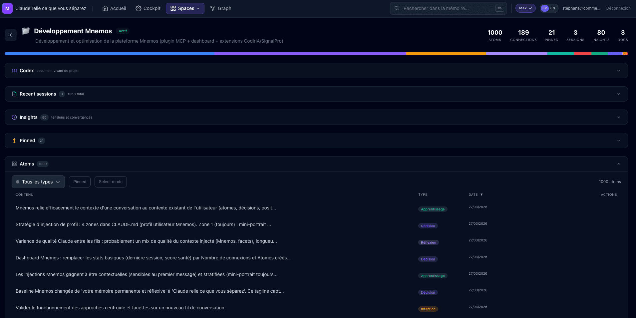Open the Cockpit tab

click(x=148, y=8)
